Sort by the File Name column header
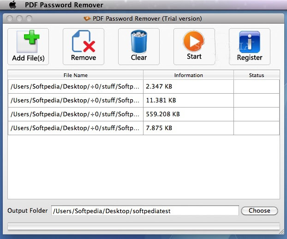This screenshot has width=287, height=239. click(75, 75)
